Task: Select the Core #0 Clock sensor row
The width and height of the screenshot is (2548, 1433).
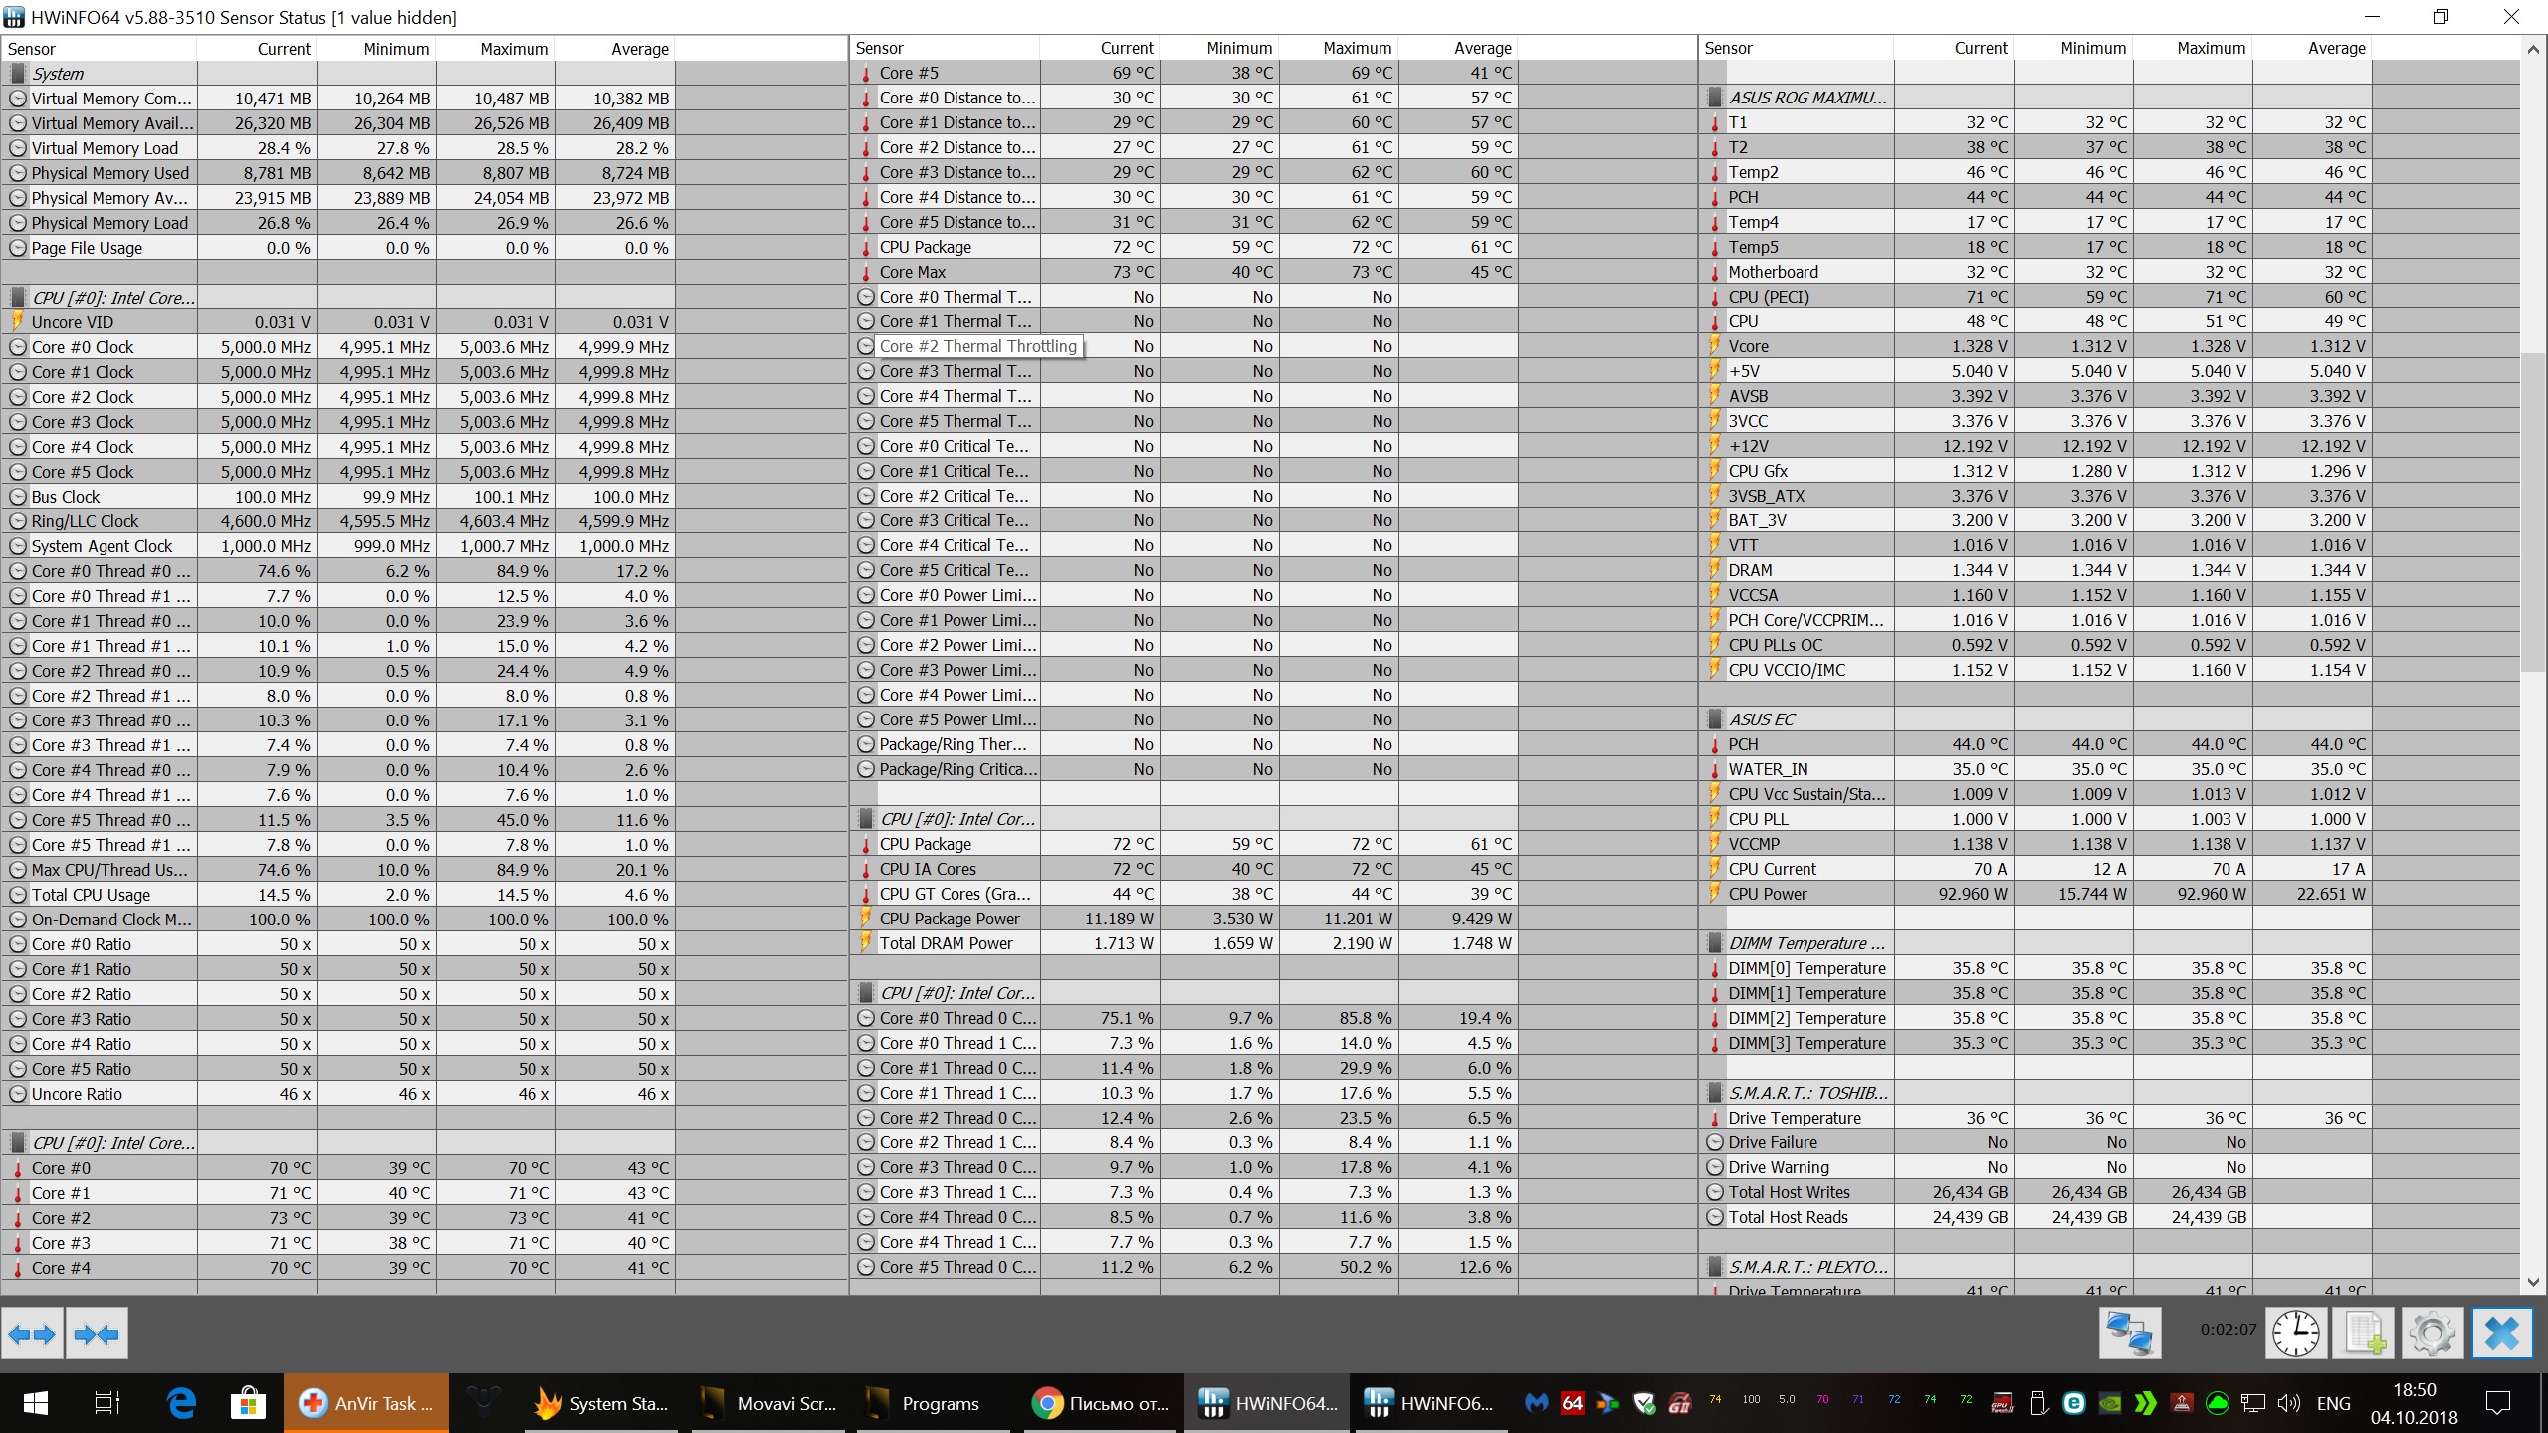Action: (x=83, y=347)
